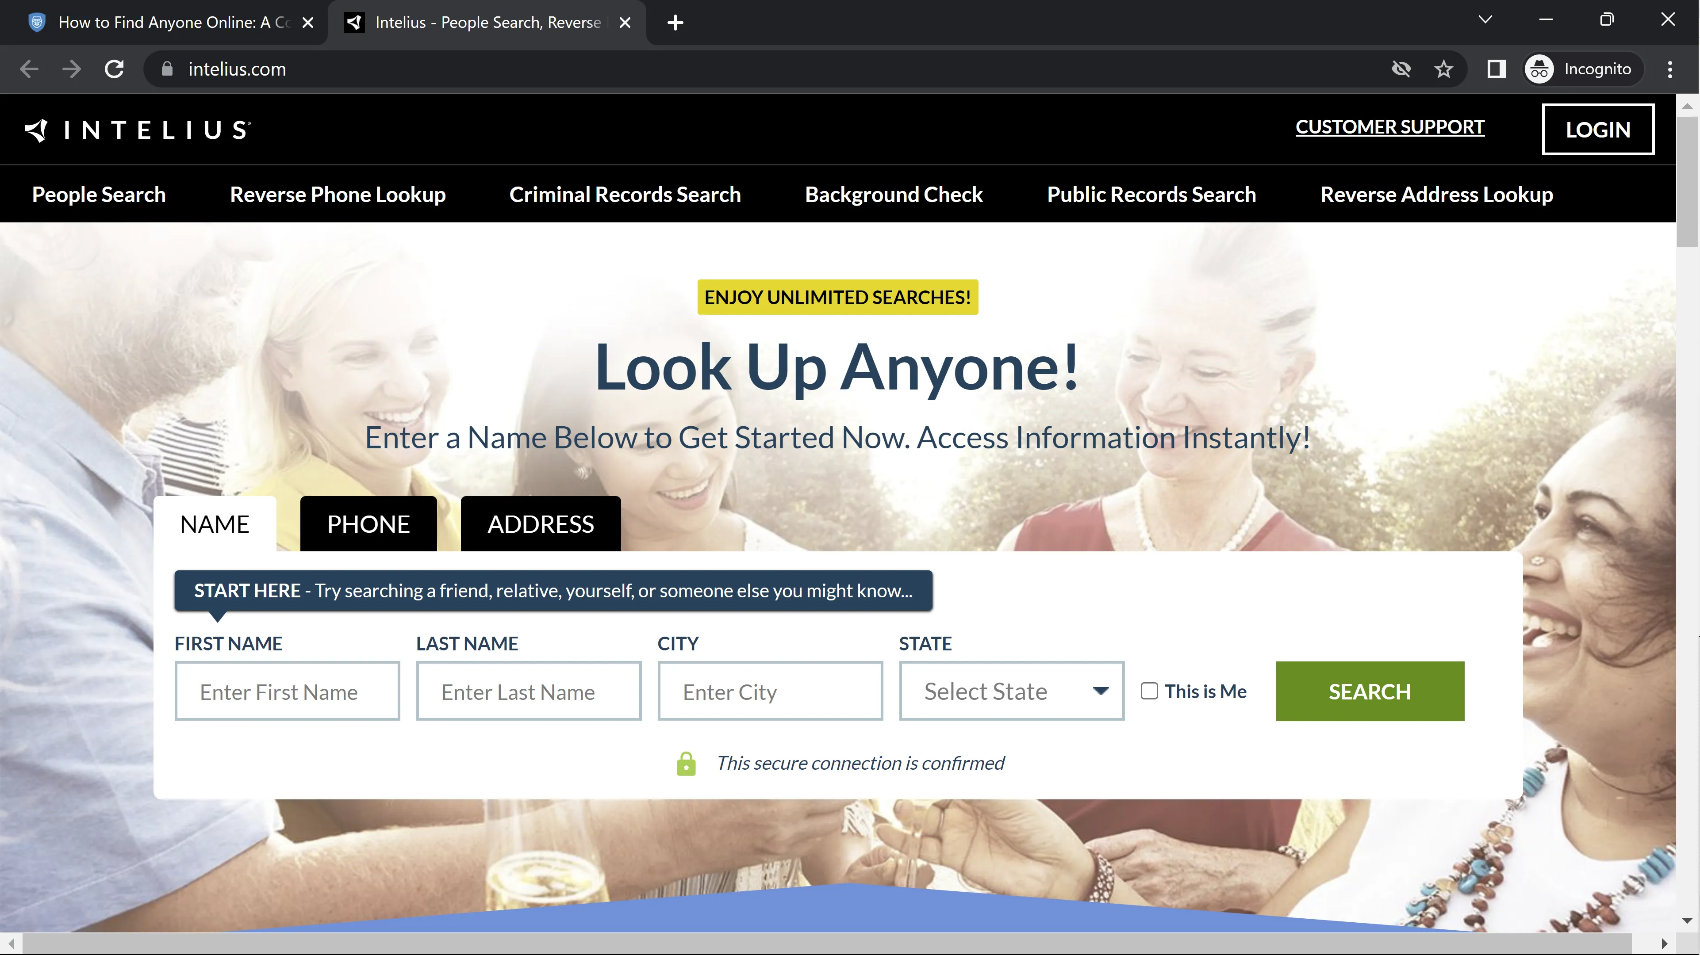The height and width of the screenshot is (955, 1700).
Task: Click the Intelius logo
Action: point(138,130)
